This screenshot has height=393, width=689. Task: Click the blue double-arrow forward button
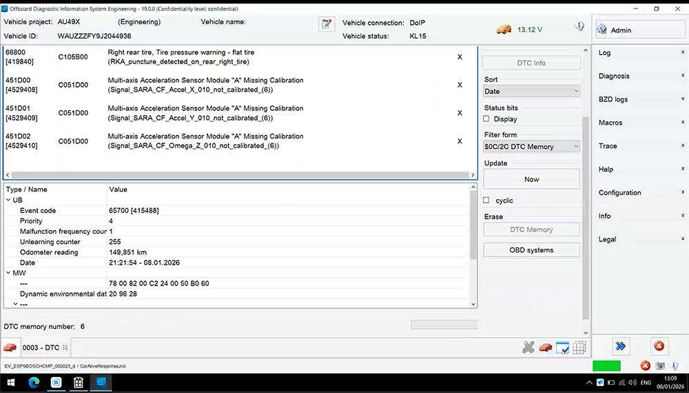click(621, 346)
